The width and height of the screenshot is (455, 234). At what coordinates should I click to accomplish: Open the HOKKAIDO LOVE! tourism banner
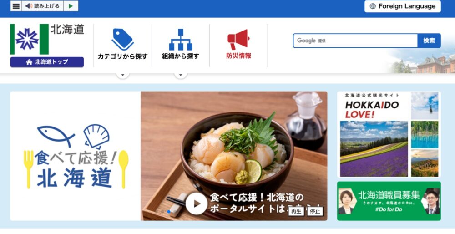389,134
